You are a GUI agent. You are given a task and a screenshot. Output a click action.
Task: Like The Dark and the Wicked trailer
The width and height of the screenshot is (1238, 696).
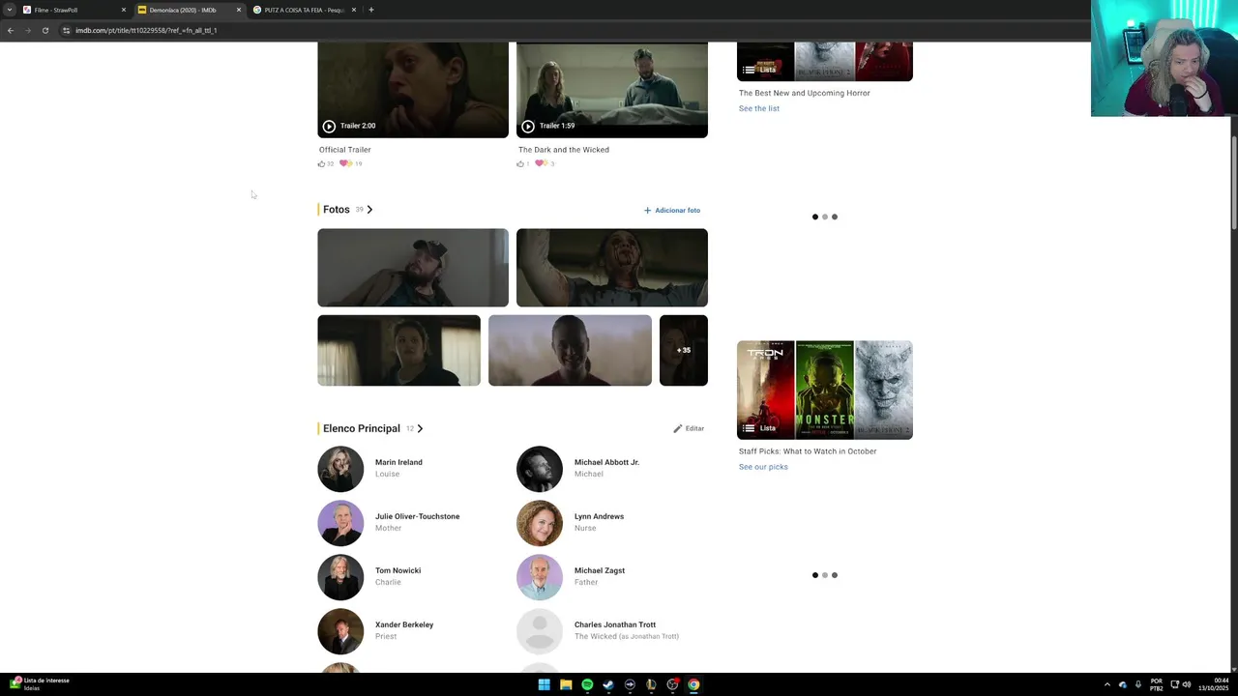tap(520, 164)
